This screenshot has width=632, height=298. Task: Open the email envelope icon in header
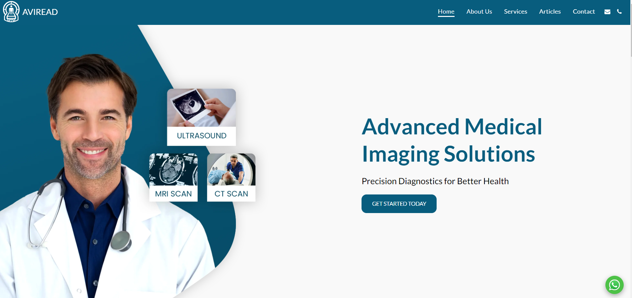point(607,12)
